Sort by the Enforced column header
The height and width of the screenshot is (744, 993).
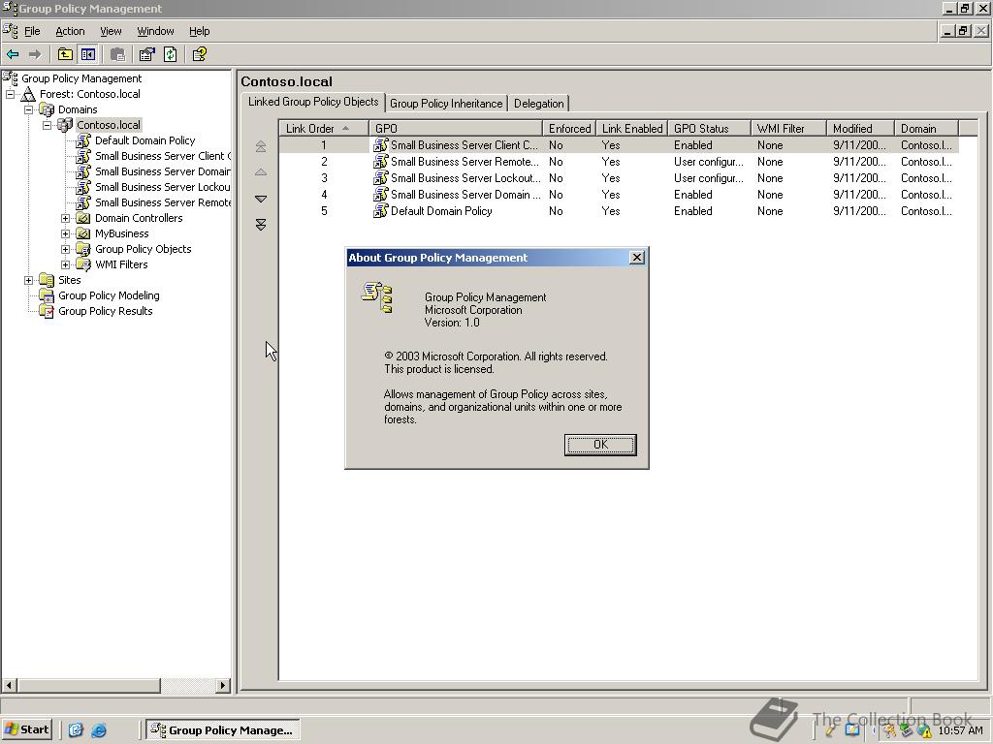click(x=569, y=129)
